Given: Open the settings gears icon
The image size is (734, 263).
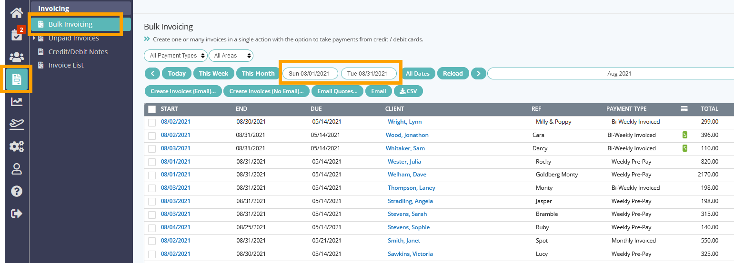Looking at the screenshot, I should (x=17, y=146).
